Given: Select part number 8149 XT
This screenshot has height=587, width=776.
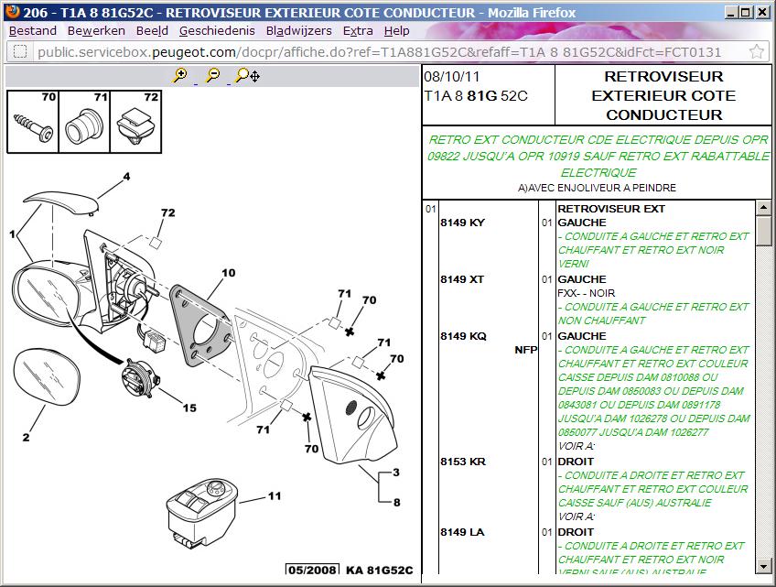Looking at the screenshot, I should [462, 279].
